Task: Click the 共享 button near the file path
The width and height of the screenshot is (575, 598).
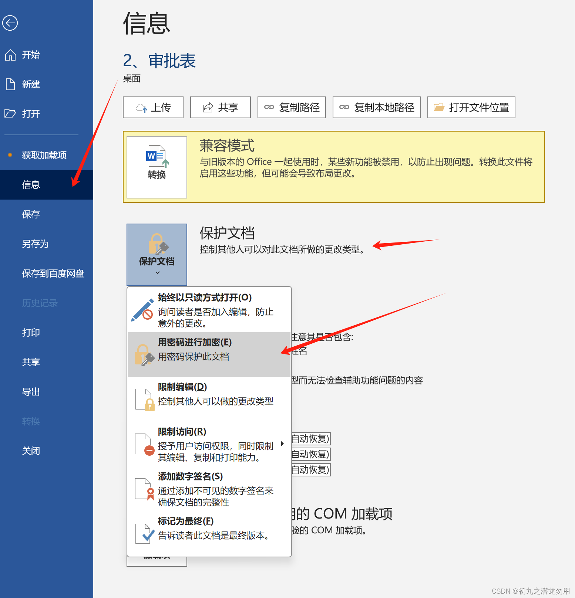Action: (221, 108)
